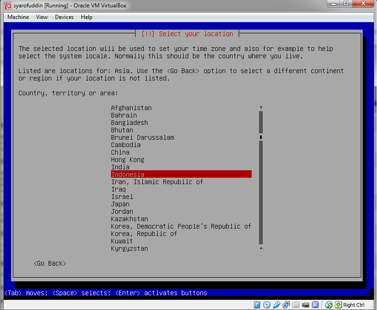
Task: Select Brunei Darussalam from the list
Action: point(142,137)
